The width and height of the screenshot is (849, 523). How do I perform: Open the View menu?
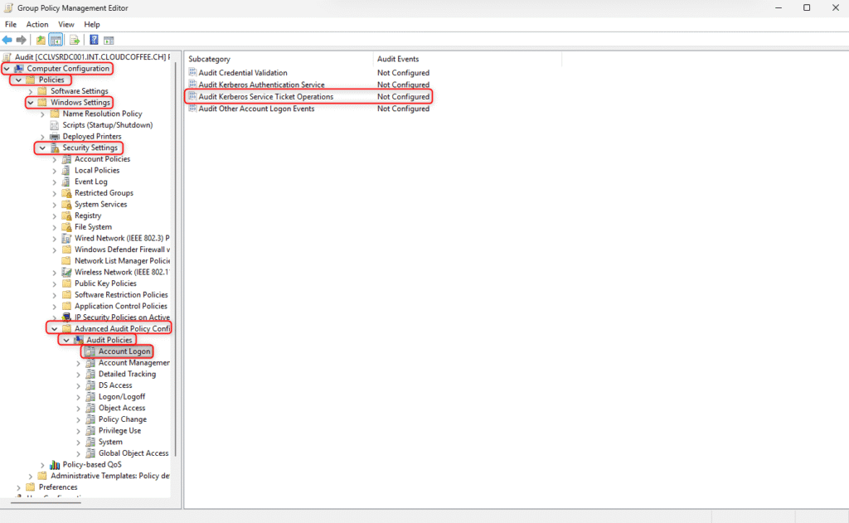pos(66,25)
